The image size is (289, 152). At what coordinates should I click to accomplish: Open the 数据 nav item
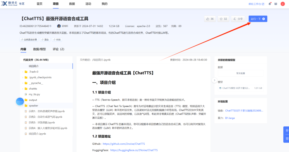(x=72, y=4)
